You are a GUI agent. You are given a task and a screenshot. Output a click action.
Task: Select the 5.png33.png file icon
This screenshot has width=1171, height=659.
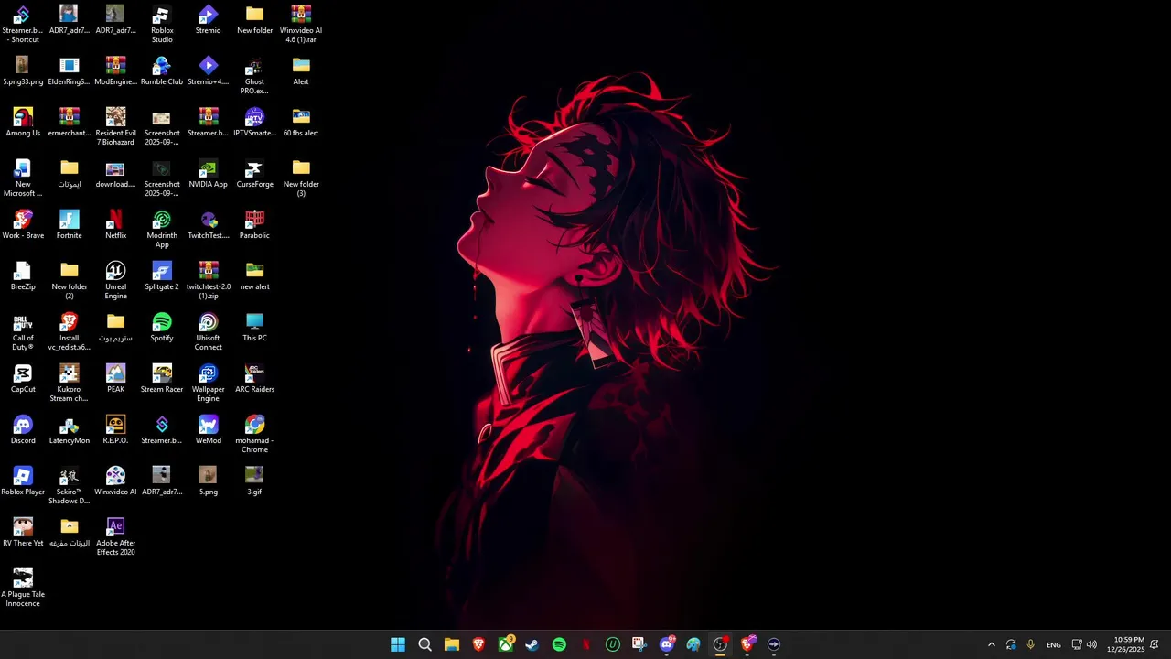pos(23,71)
